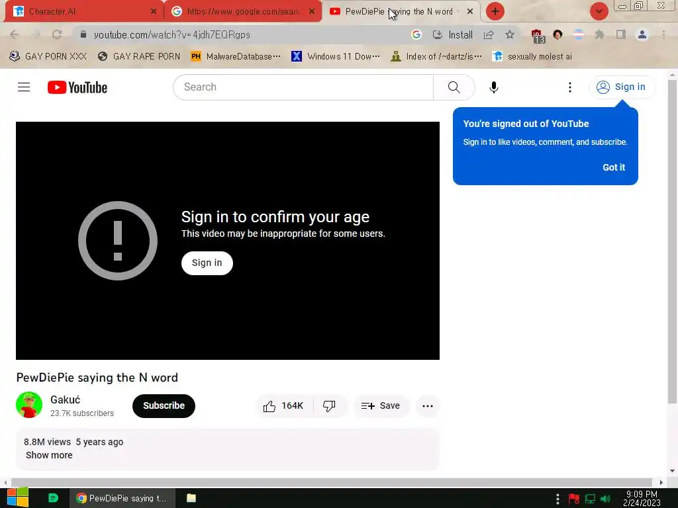678x508 pixels.
Task: Click the 8.8M views text
Action: pos(47,442)
